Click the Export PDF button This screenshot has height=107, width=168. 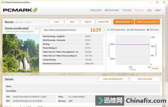[104, 22]
